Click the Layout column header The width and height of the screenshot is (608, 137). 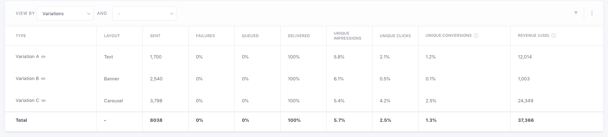112,36
